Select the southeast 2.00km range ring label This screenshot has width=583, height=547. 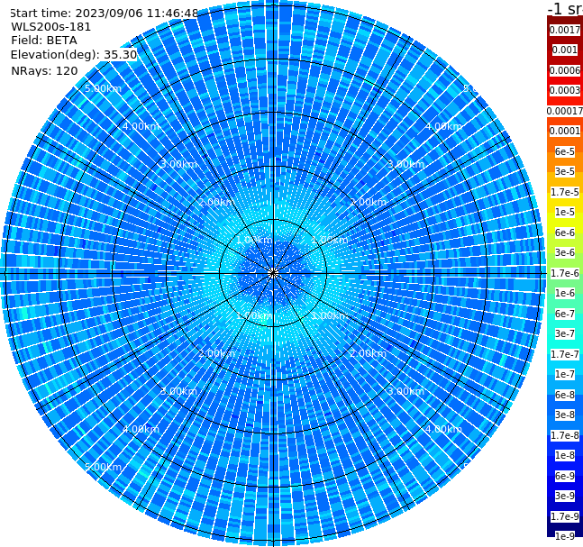click(x=369, y=353)
